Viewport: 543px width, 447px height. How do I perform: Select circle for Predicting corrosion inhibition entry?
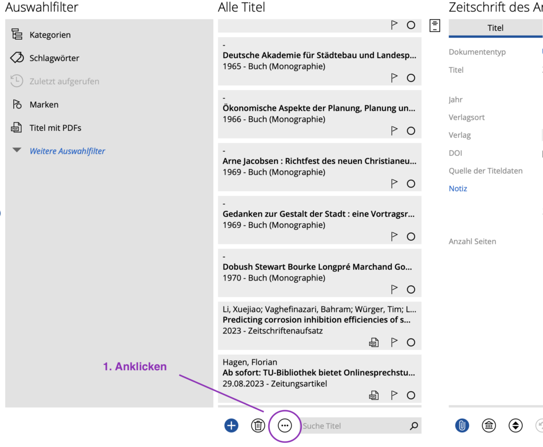411,343
